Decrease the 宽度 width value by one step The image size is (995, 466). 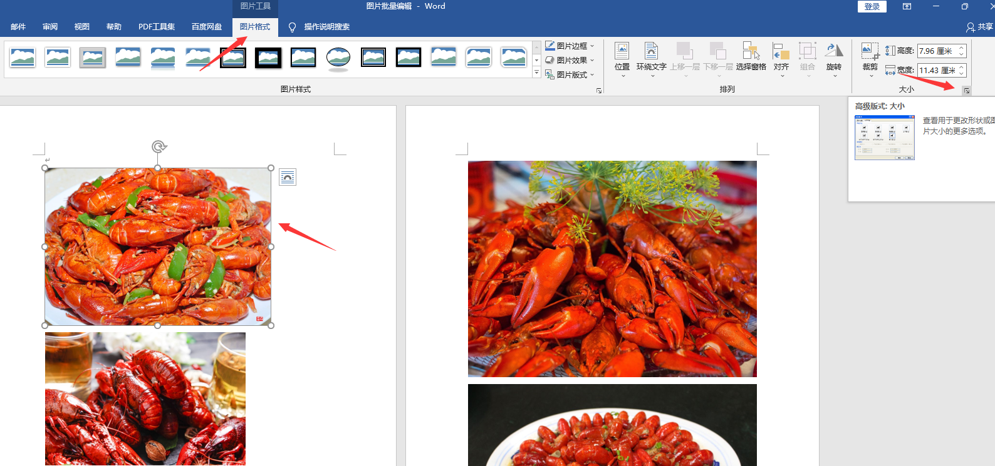(x=961, y=74)
